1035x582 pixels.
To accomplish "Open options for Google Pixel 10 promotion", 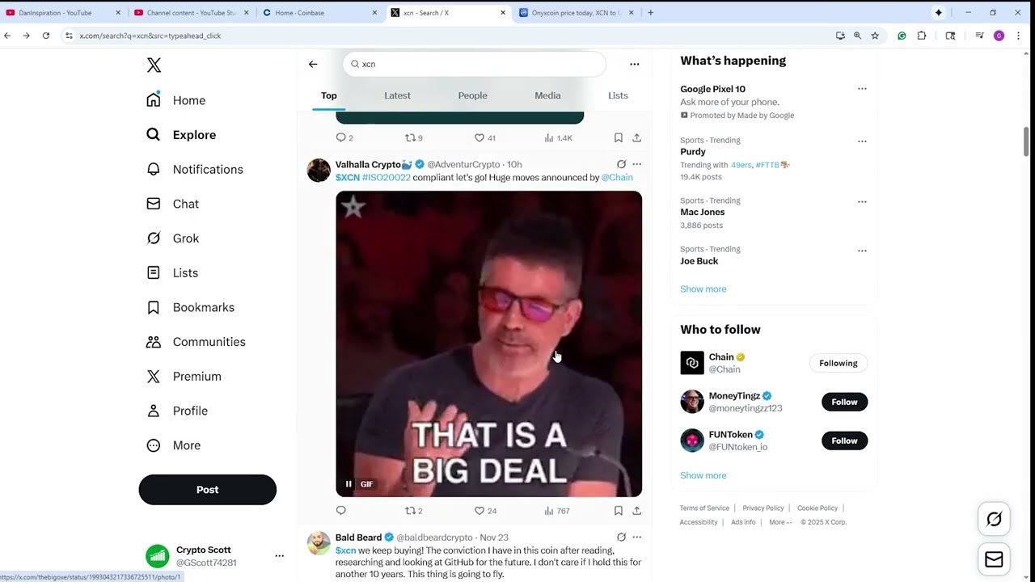I will tap(862, 89).
